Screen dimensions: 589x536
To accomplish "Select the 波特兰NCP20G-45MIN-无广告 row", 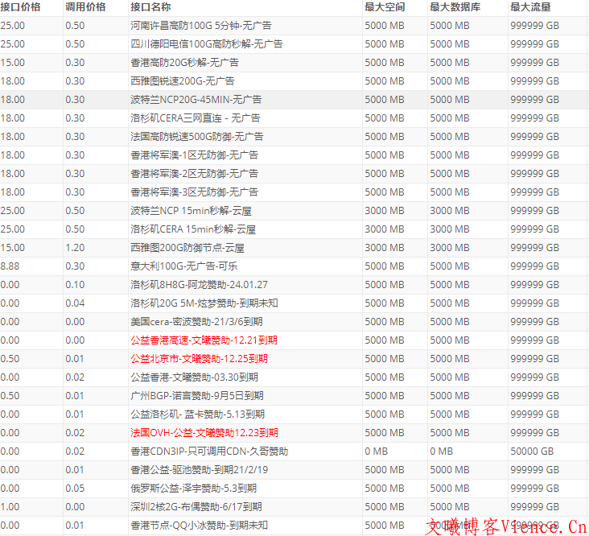I will coord(196,100).
